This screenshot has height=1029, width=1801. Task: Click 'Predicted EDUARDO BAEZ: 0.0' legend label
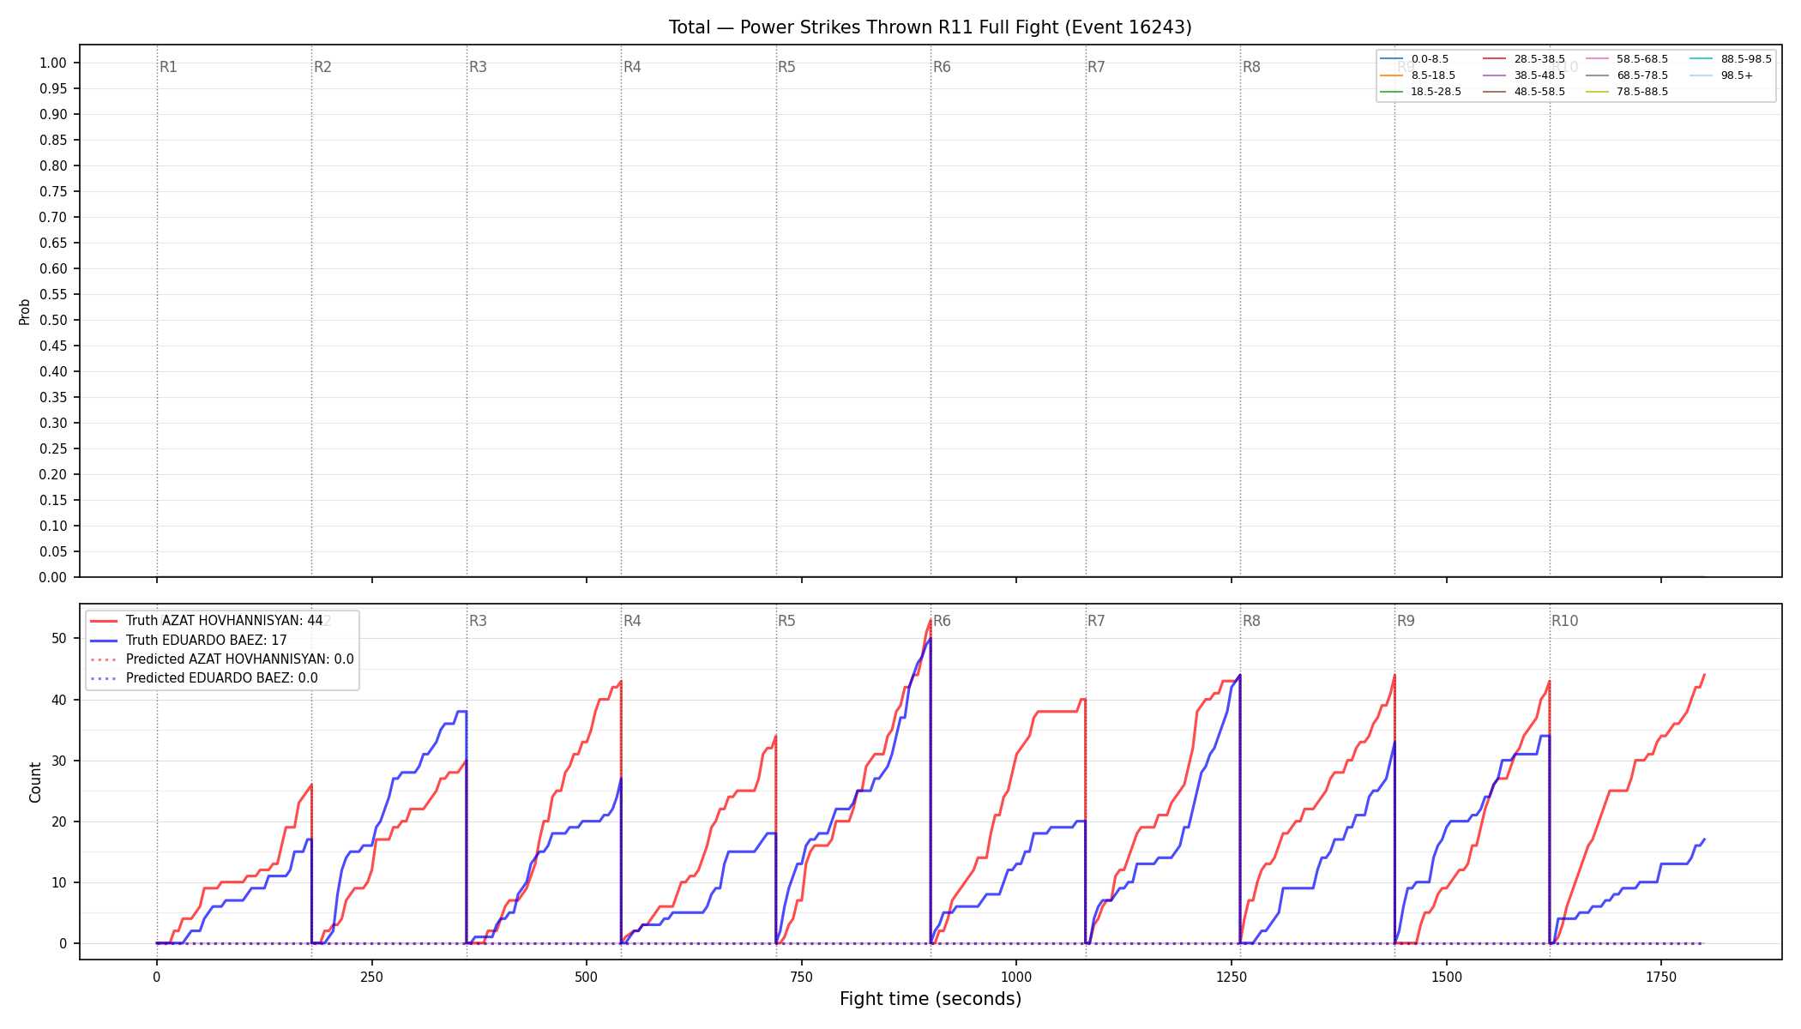click(x=222, y=678)
